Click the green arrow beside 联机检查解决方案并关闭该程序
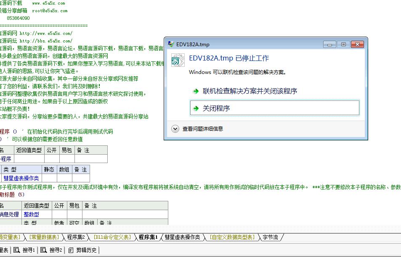 [x=196, y=91]
